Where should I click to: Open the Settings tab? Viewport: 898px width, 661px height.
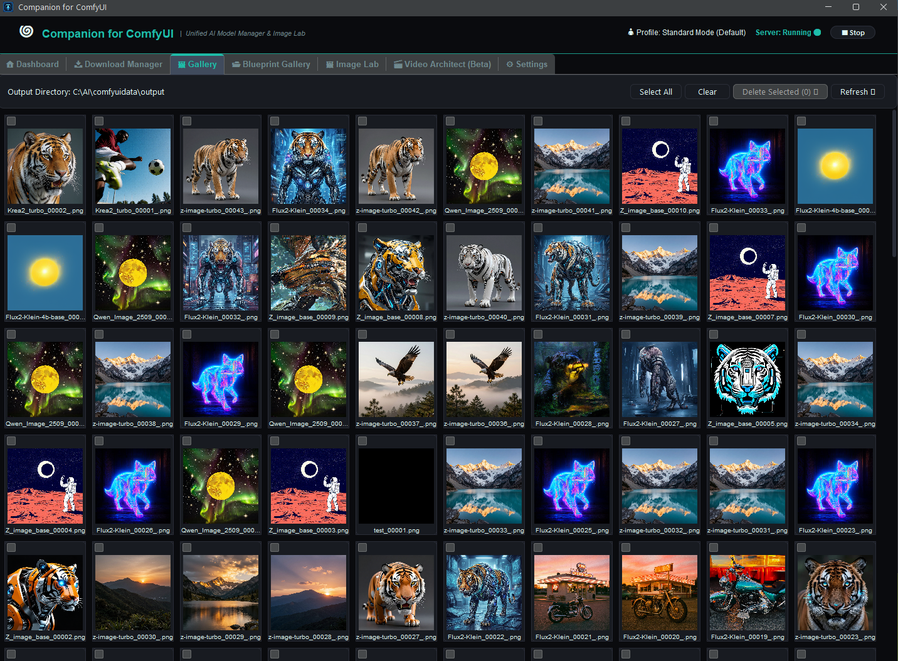tap(527, 64)
